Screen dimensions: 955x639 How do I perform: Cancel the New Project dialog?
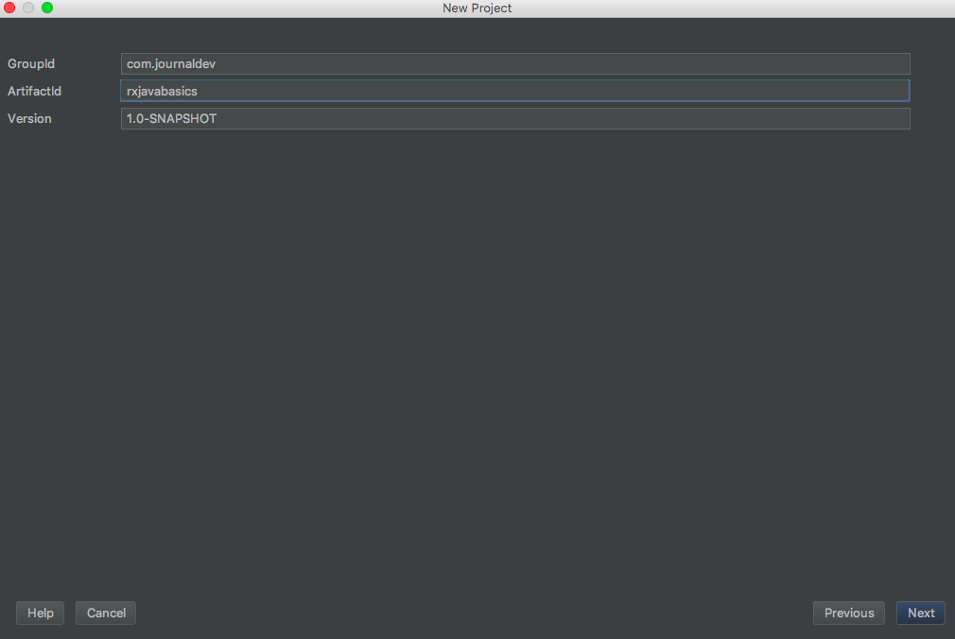tap(106, 613)
